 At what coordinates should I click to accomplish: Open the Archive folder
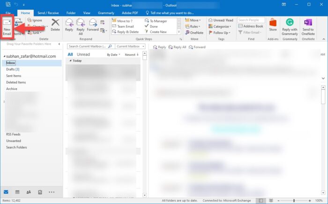(x=12, y=89)
